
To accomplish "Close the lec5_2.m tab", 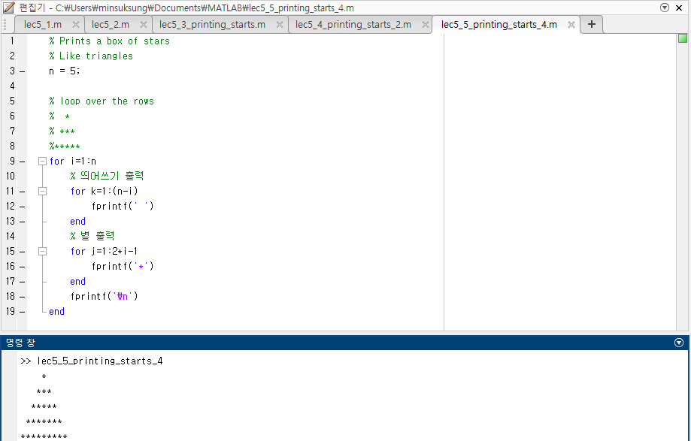I will coord(143,25).
